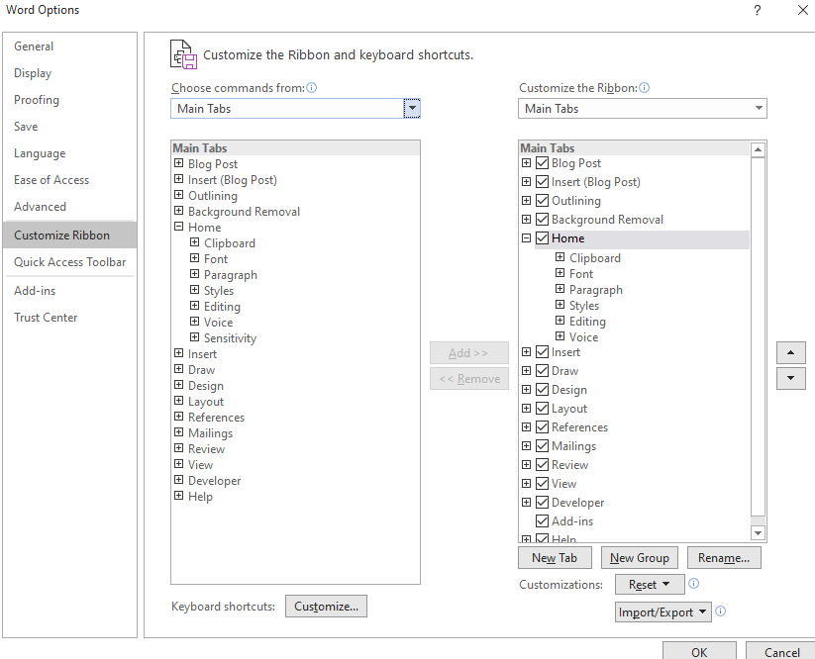Open the Display options category

pyautogui.click(x=69, y=73)
